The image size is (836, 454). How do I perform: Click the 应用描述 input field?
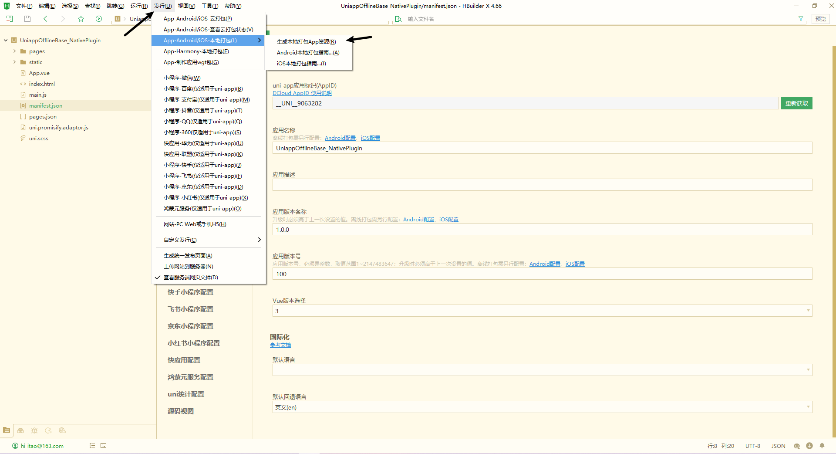point(542,185)
